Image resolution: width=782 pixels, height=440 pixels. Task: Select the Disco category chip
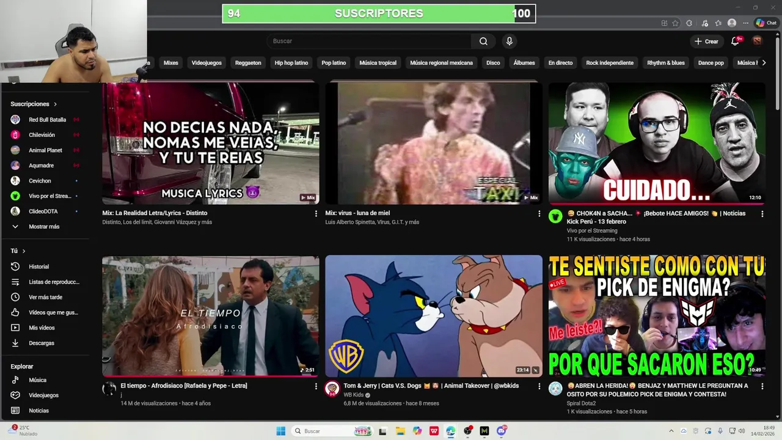[493, 63]
